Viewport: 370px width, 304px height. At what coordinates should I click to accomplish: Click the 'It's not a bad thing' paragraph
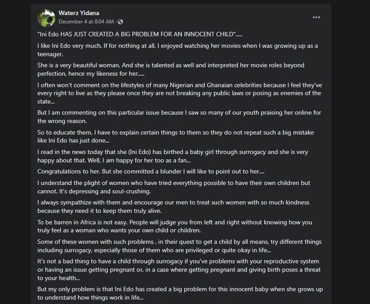tap(179, 269)
